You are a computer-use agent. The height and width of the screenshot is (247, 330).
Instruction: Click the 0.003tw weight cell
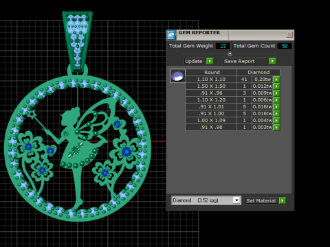(x=263, y=128)
